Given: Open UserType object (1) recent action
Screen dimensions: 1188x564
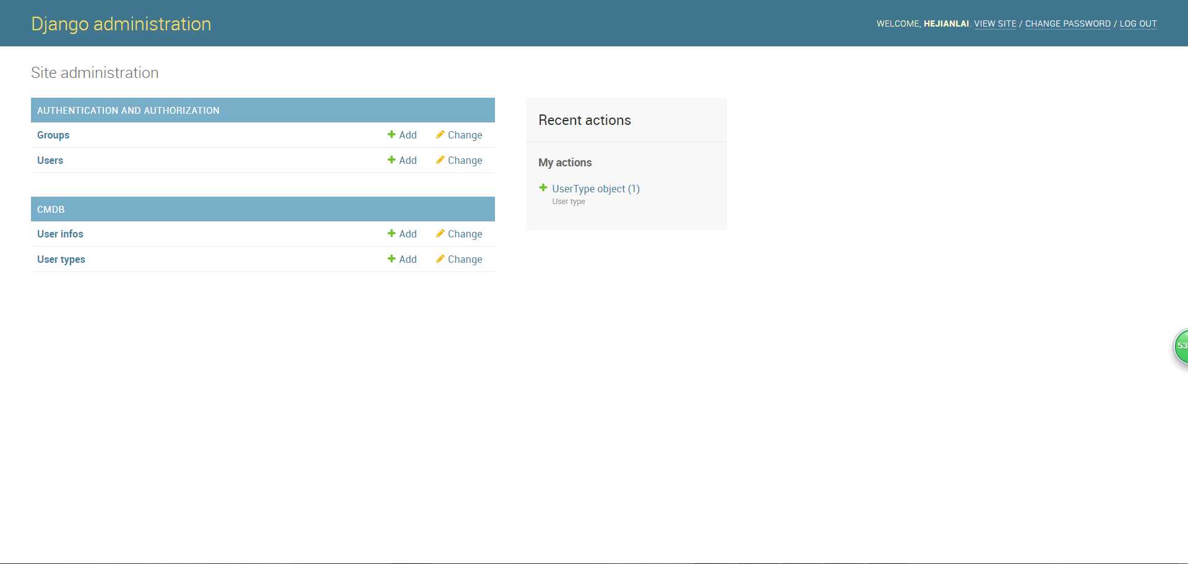Looking at the screenshot, I should 596,189.
